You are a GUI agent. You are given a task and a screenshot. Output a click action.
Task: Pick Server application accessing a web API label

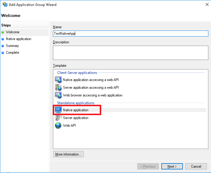point(91,88)
